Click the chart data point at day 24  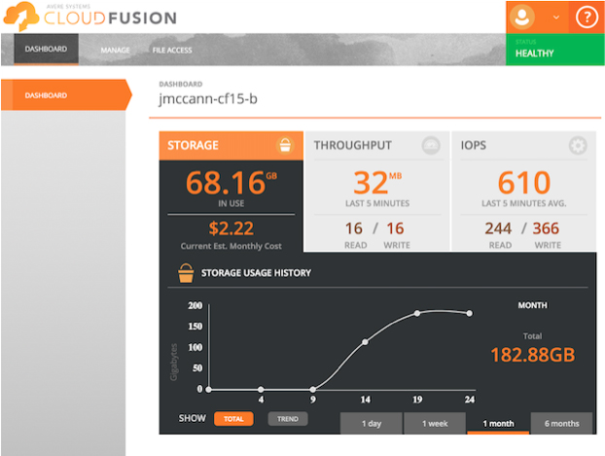click(x=469, y=313)
